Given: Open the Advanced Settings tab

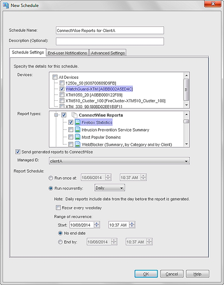Looking at the screenshot, I should pos(108,53).
